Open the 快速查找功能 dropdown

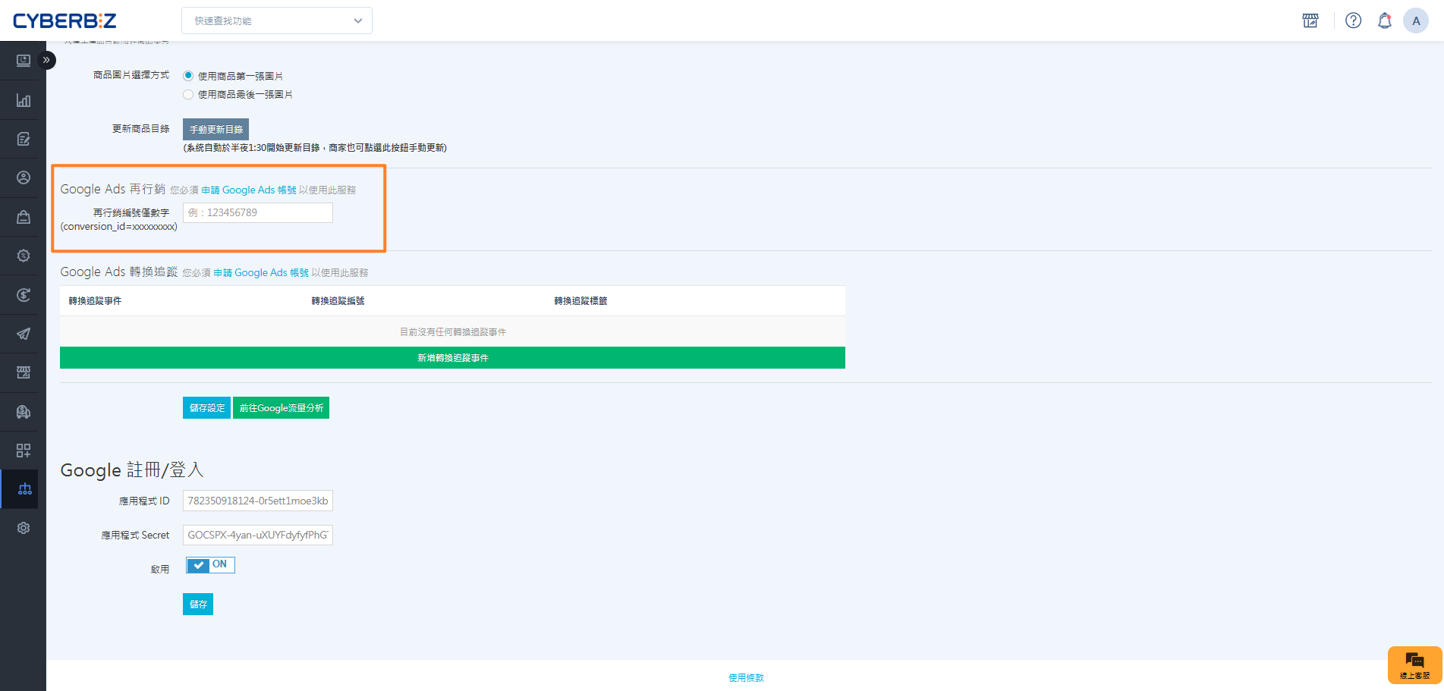(277, 20)
